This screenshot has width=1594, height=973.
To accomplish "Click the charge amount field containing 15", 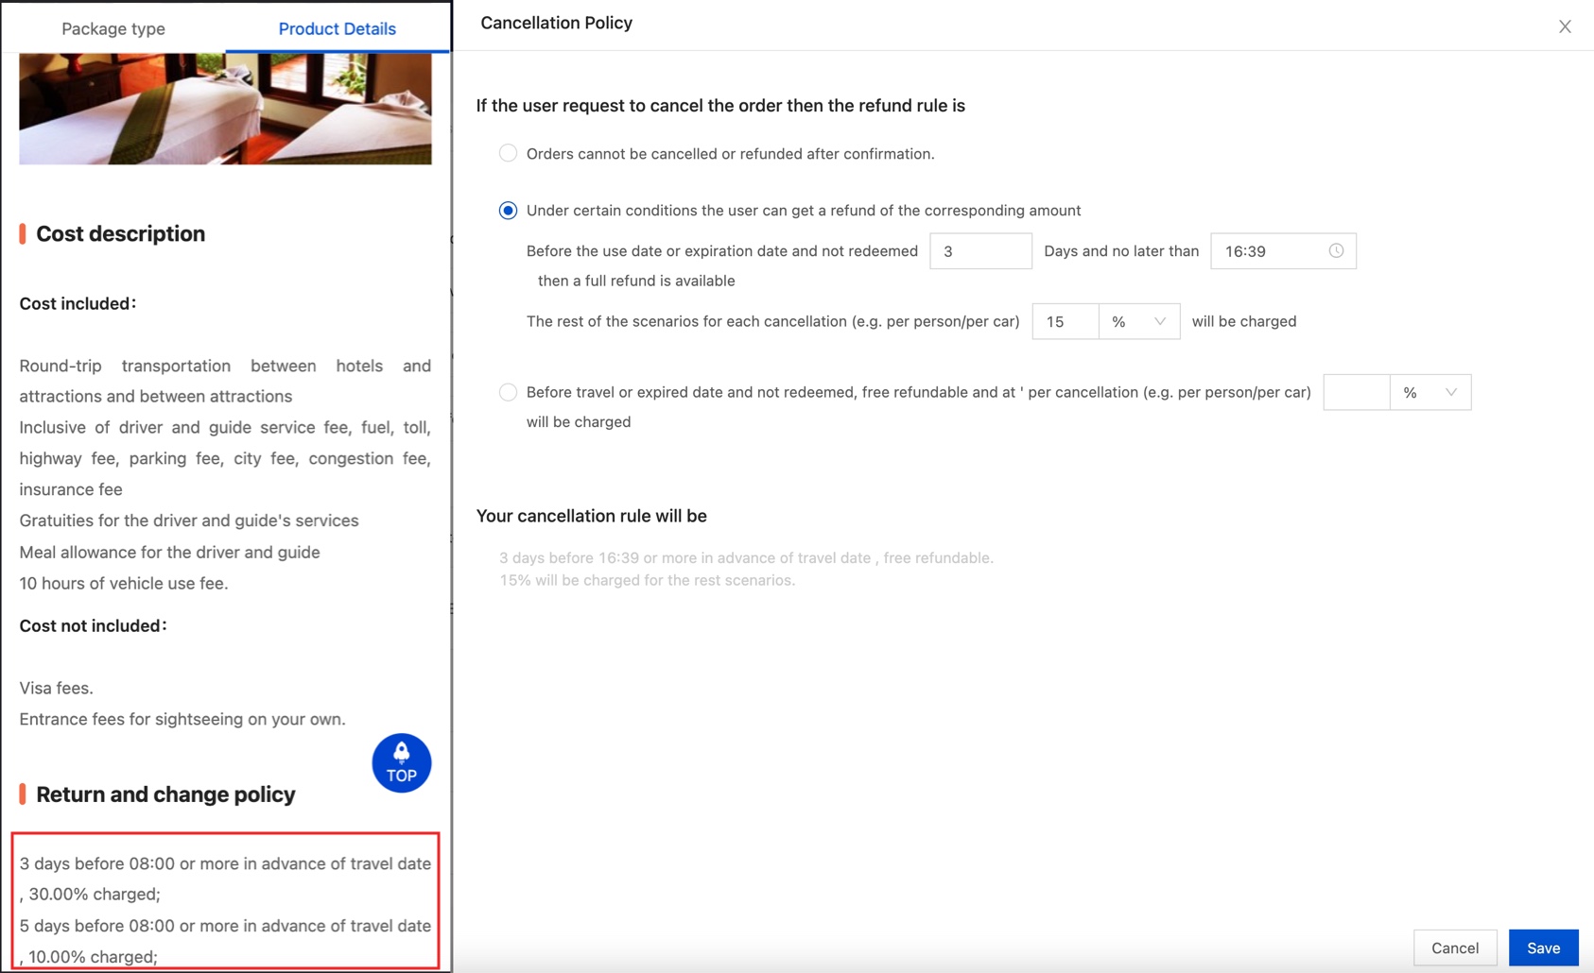I will (x=1065, y=322).
